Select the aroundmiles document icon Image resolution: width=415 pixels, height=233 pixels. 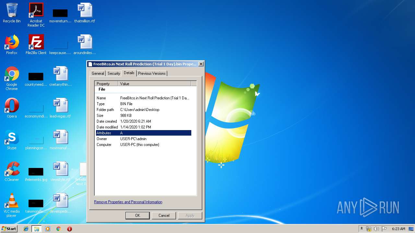(85, 45)
